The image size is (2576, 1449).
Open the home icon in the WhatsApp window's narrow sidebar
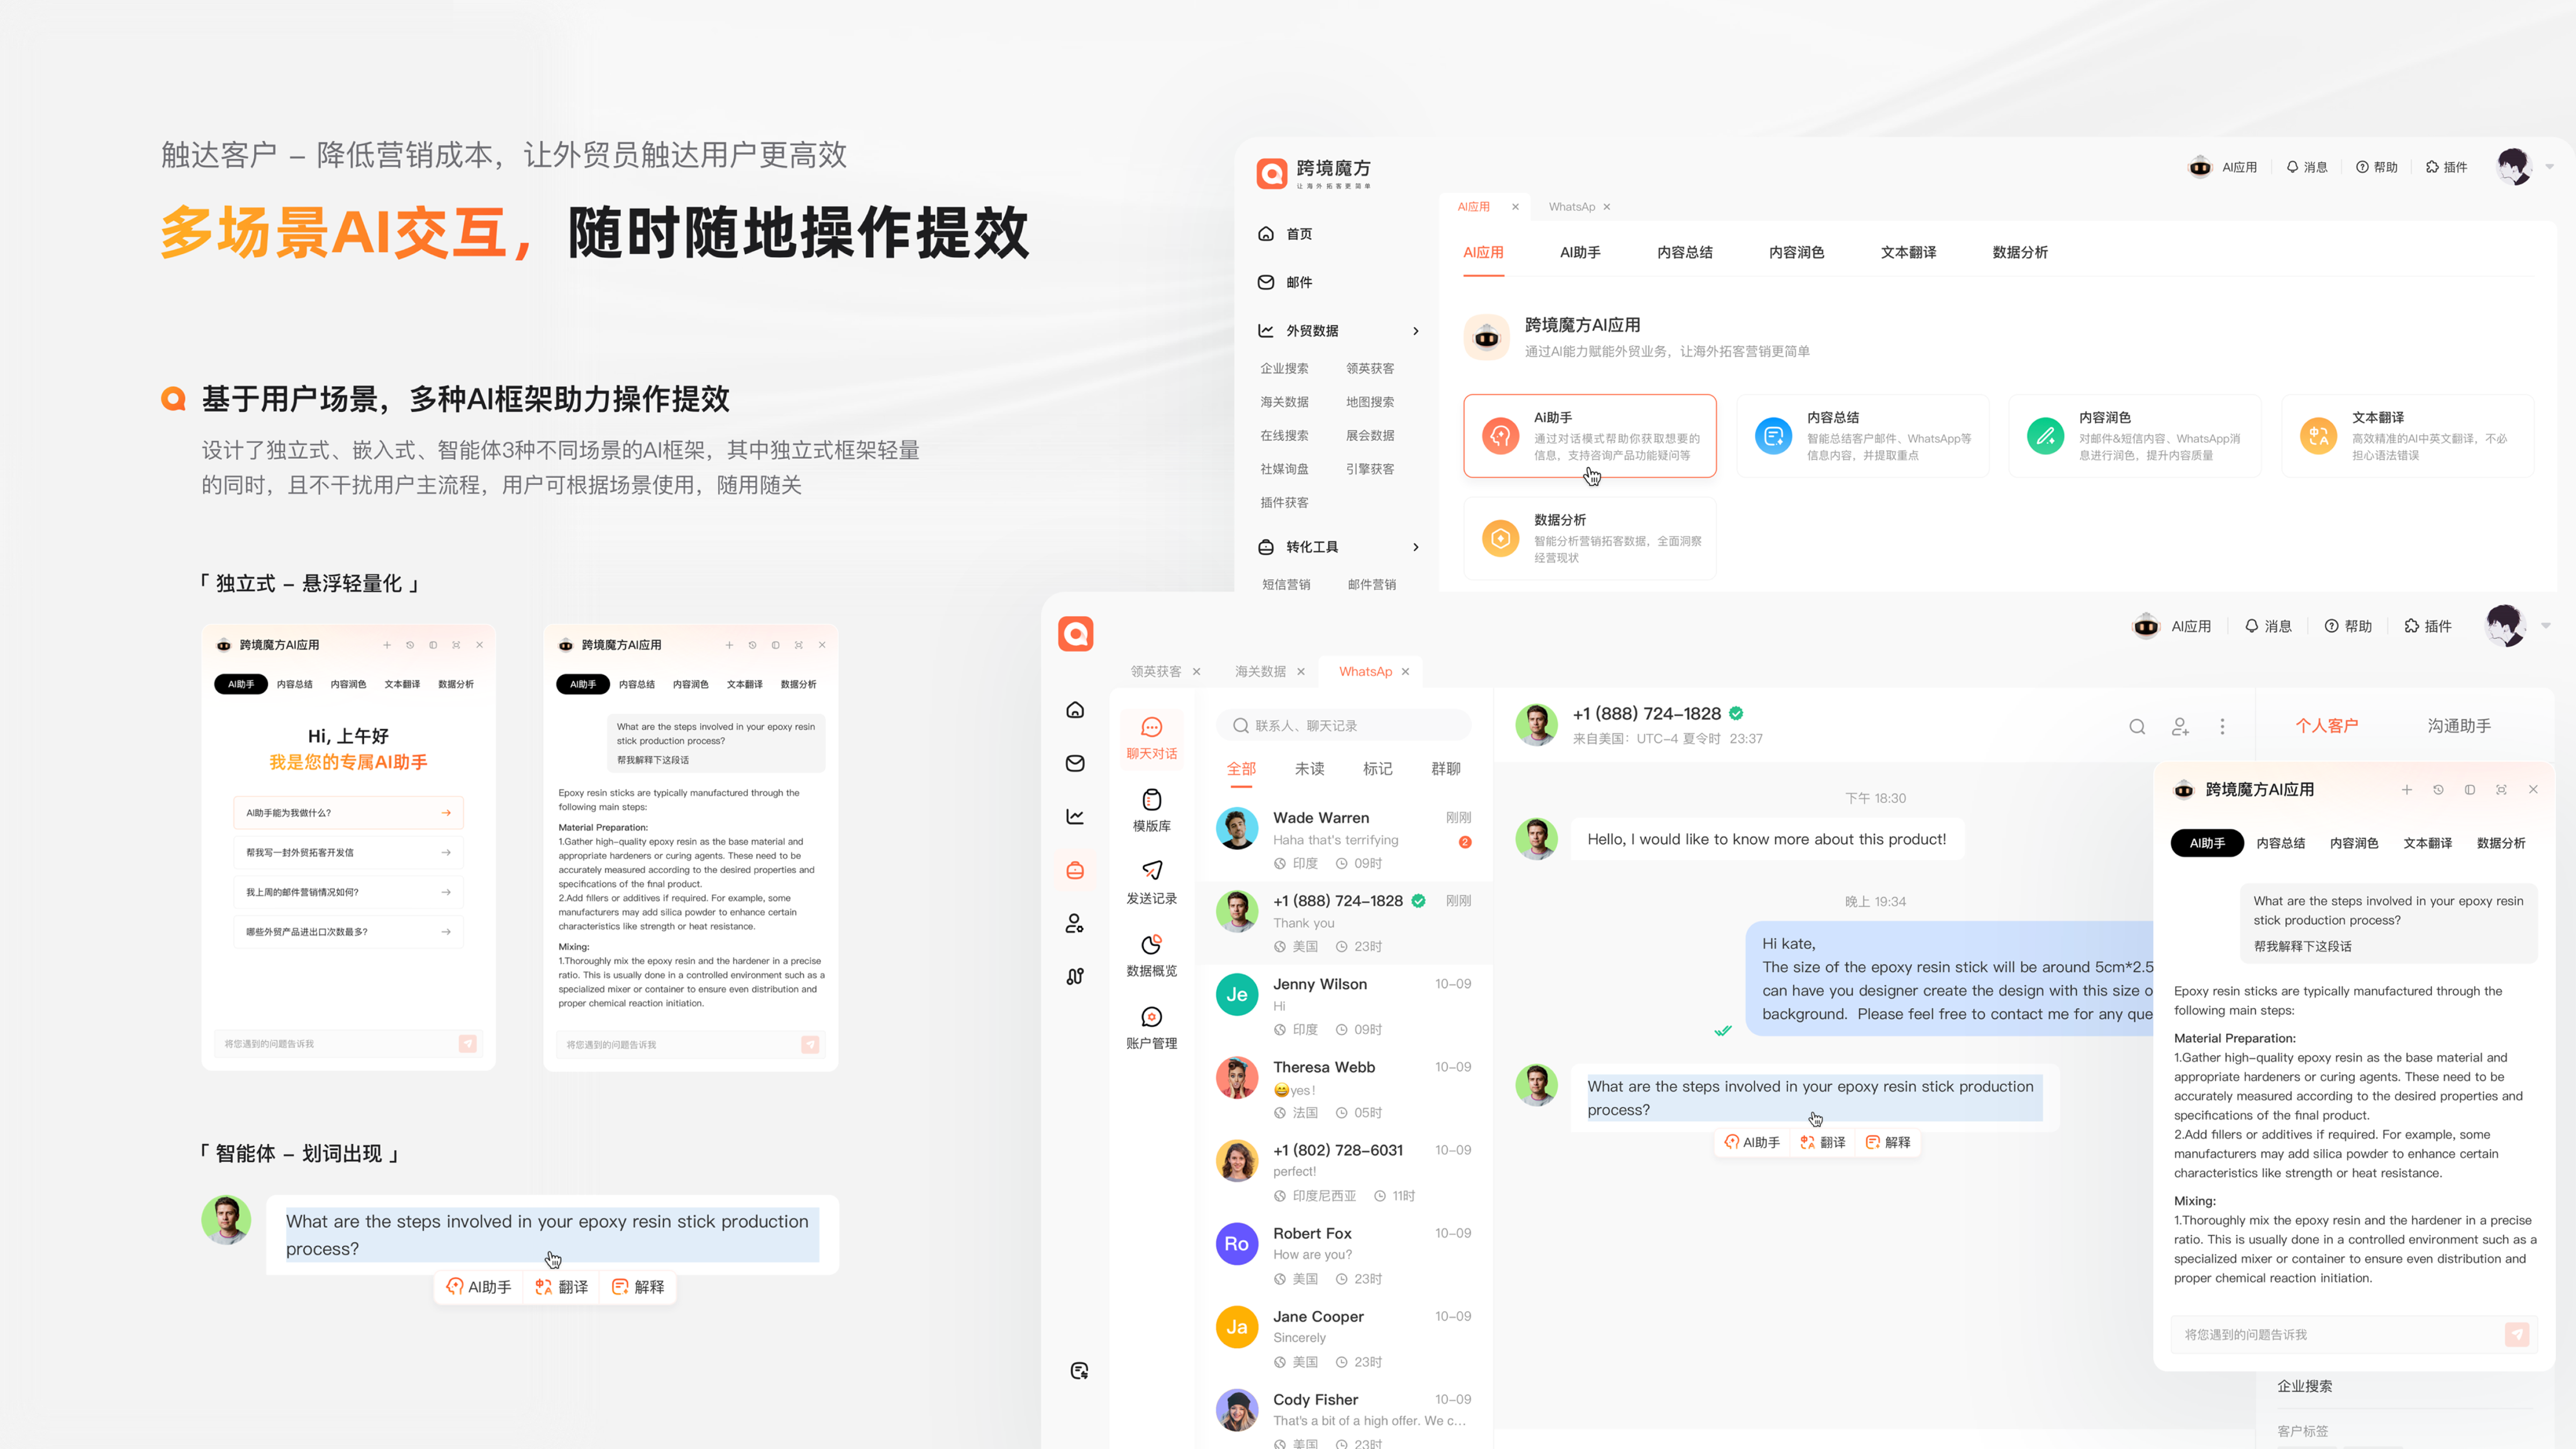pyautogui.click(x=1075, y=710)
